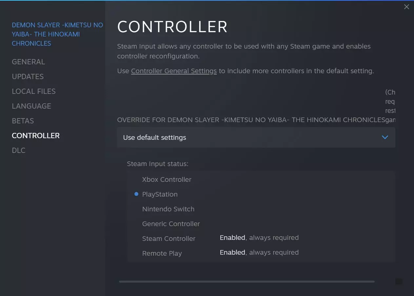Image resolution: width=414 pixels, height=296 pixels.
Task: Click the horizontal scrollbar at the bottom
Action: 246,282
